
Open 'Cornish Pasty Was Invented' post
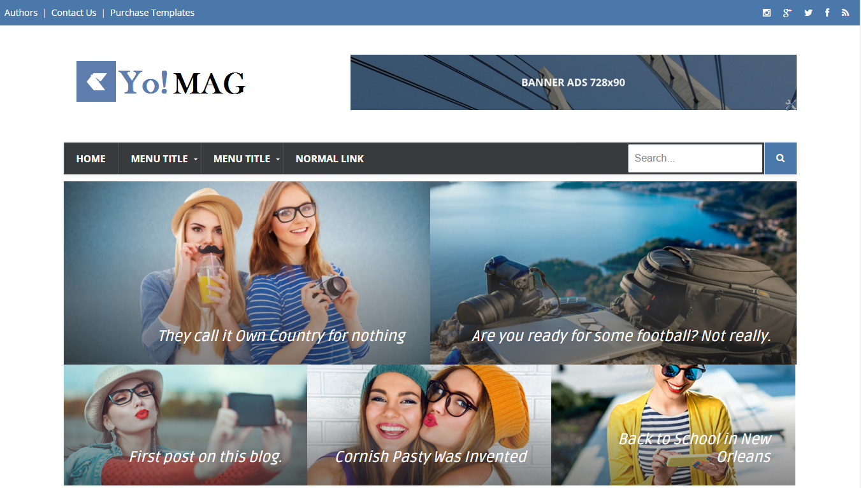click(x=431, y=456)
